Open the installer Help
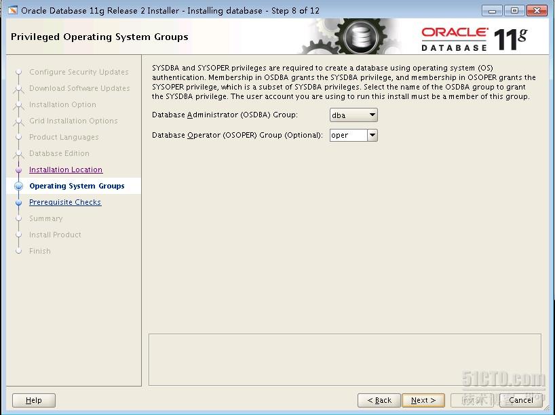The image size is (555, 415). click(34, 400)
